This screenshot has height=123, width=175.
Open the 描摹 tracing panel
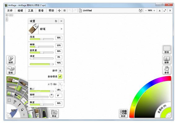167,60
